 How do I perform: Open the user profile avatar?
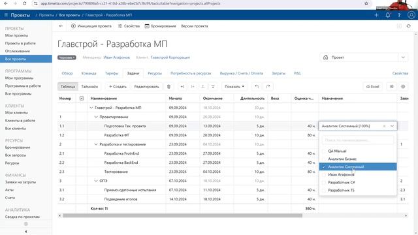(x=411, y=15)
